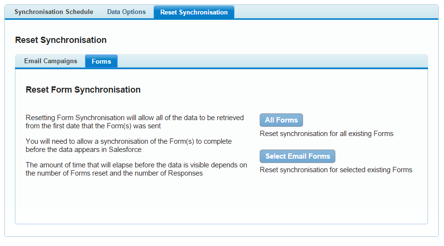Viewport: 444px width, 246px height.
Task: Click empty strip right of the Forms sub-tab
Action: (x=272, y=61)
